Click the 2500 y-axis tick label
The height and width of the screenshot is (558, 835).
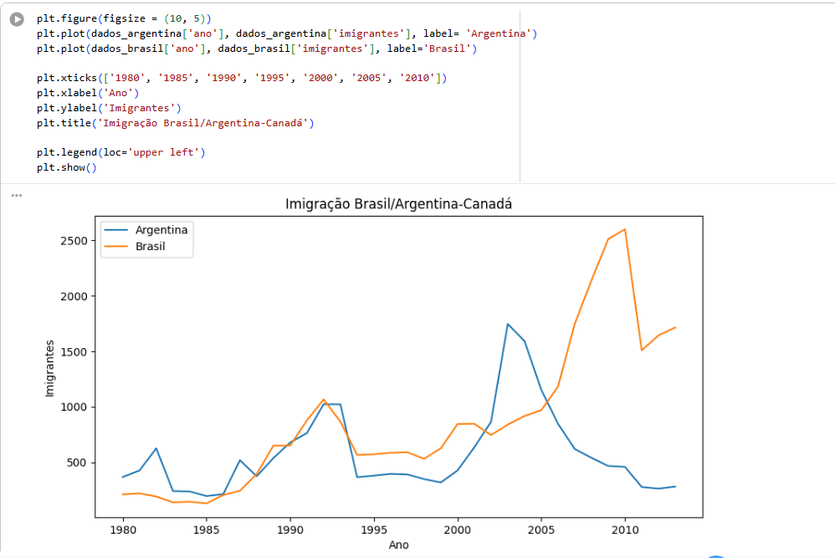[x=74, y=241]
